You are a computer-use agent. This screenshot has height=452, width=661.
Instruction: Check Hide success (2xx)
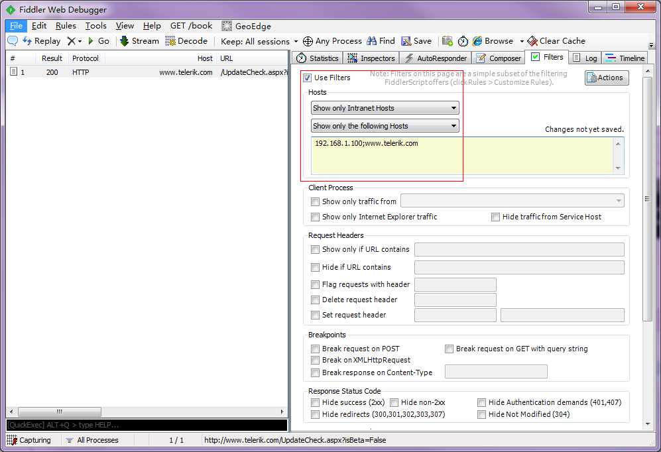[x=315, y=402]
